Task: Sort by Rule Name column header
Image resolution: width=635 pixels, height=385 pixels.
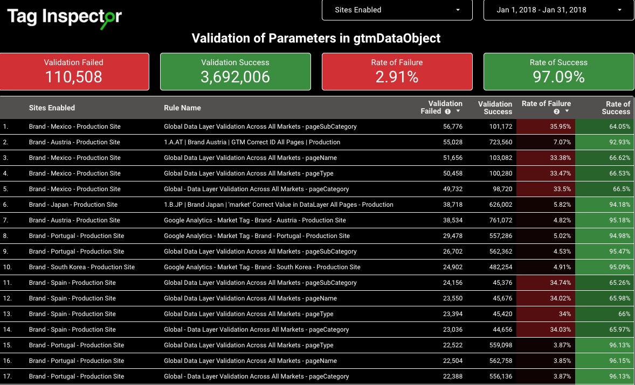Action: tap(182, 108)
